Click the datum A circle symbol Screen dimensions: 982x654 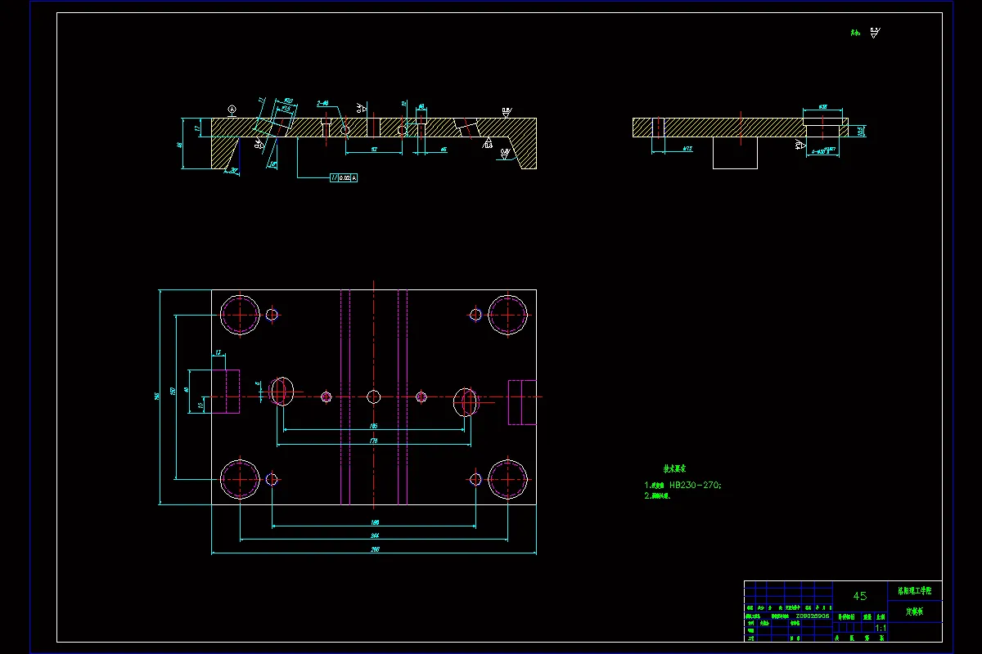click(232, 109)
